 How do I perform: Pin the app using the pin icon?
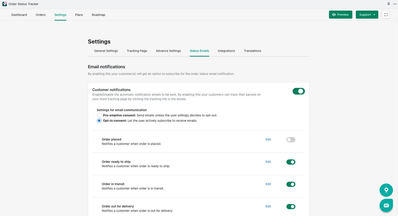coord(389,4)
